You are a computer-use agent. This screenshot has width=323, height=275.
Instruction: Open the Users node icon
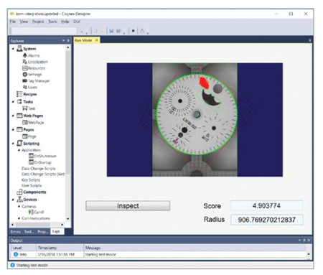pyautogui.click(x=24, y=87)
